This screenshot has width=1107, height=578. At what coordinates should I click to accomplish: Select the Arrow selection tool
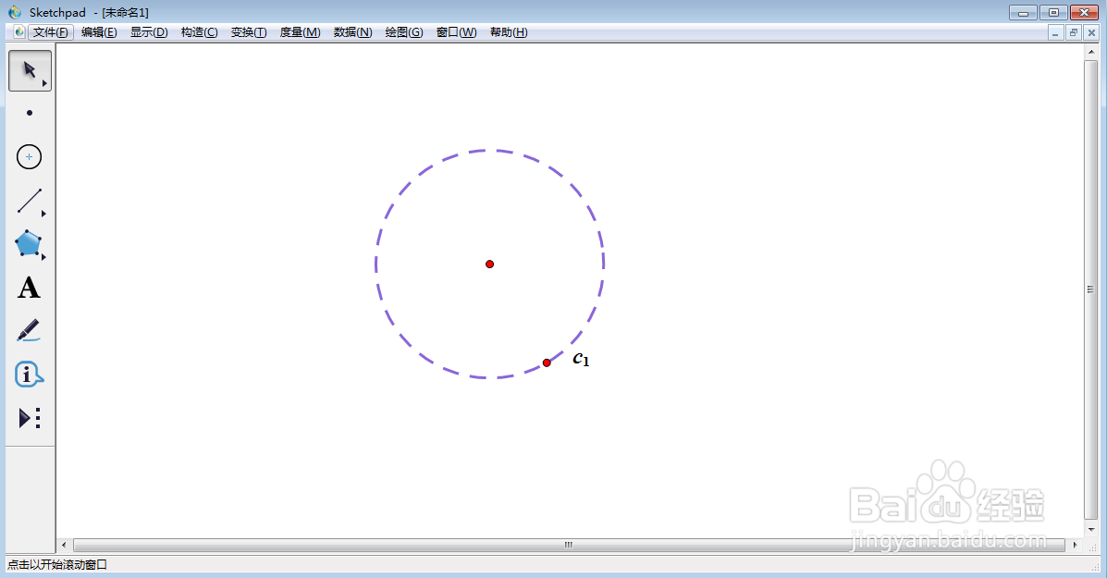click(x=29, y=70)
